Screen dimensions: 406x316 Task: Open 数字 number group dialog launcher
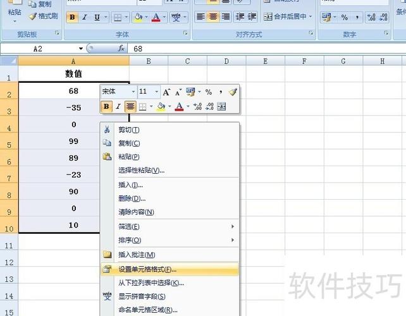pyautogui.click(x=386, y=33)
